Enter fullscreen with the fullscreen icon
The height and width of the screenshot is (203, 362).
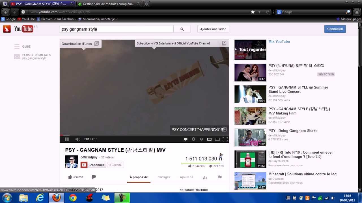pos(225,139)
